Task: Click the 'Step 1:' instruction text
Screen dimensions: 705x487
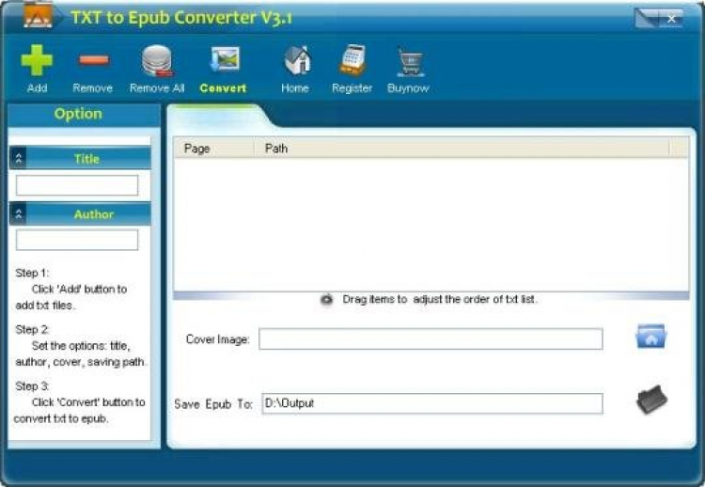Action: click(x=32, y=273)
